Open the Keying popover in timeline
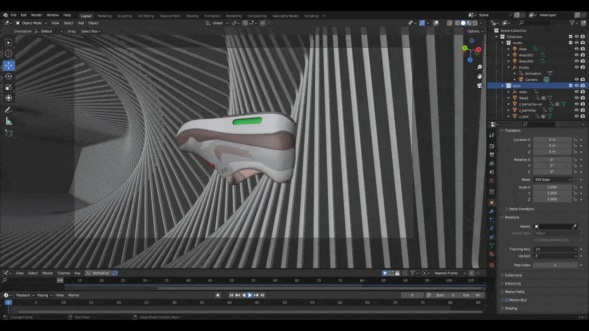Image resolution: width=589 pixels, height=331 pixels. tap(44, 295)
